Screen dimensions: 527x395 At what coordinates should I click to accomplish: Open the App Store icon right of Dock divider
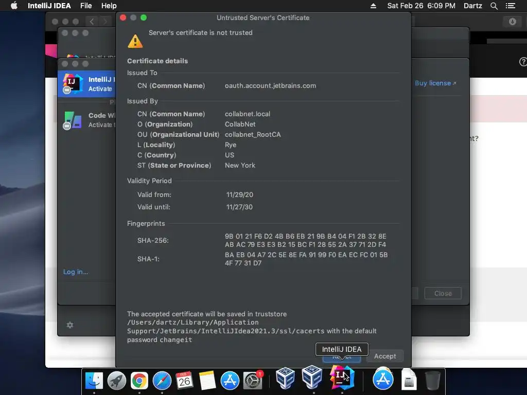point(383,380)
